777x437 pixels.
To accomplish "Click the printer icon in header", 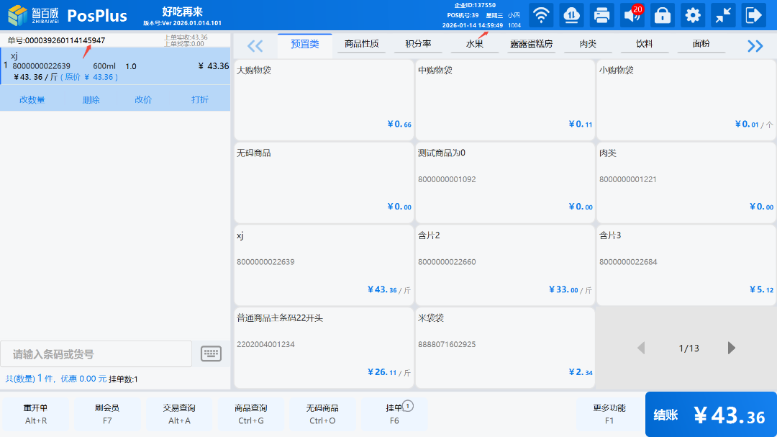I will click(x=601, y=15).
